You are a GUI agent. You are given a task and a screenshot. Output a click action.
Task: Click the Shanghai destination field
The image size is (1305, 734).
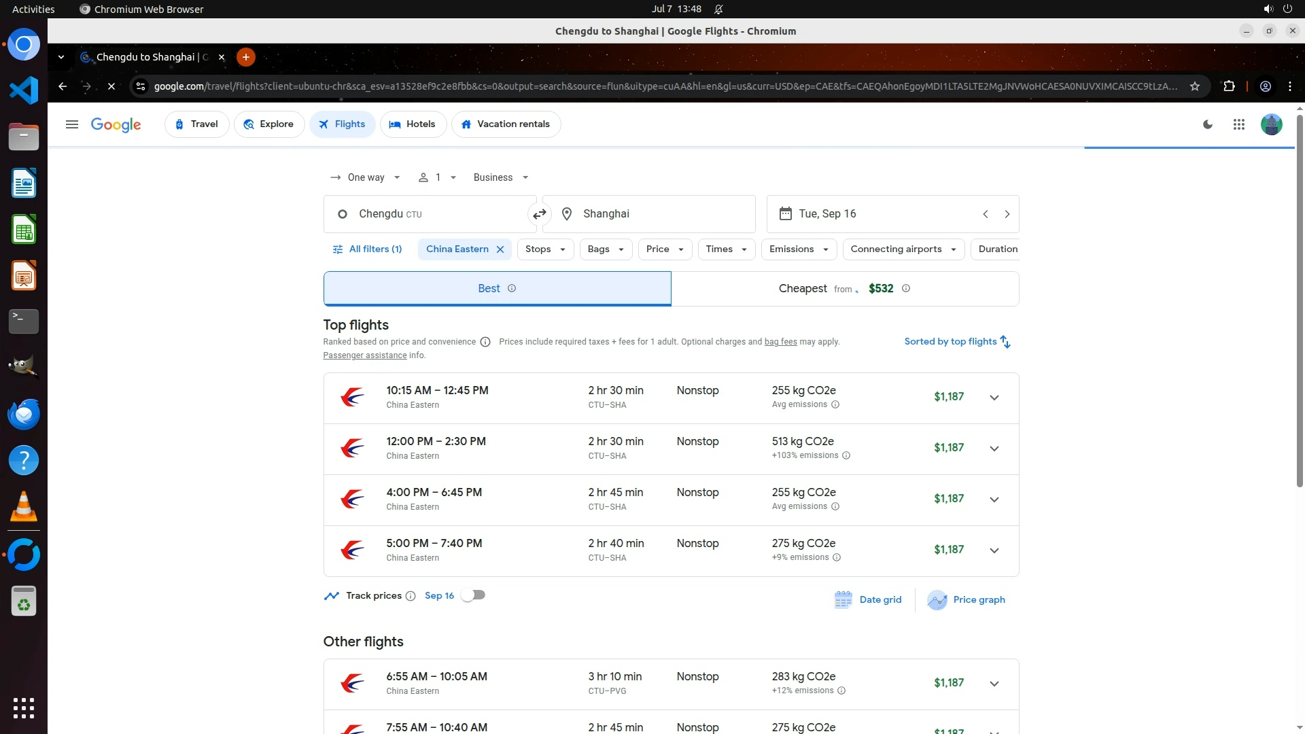[x=648, y=214]
